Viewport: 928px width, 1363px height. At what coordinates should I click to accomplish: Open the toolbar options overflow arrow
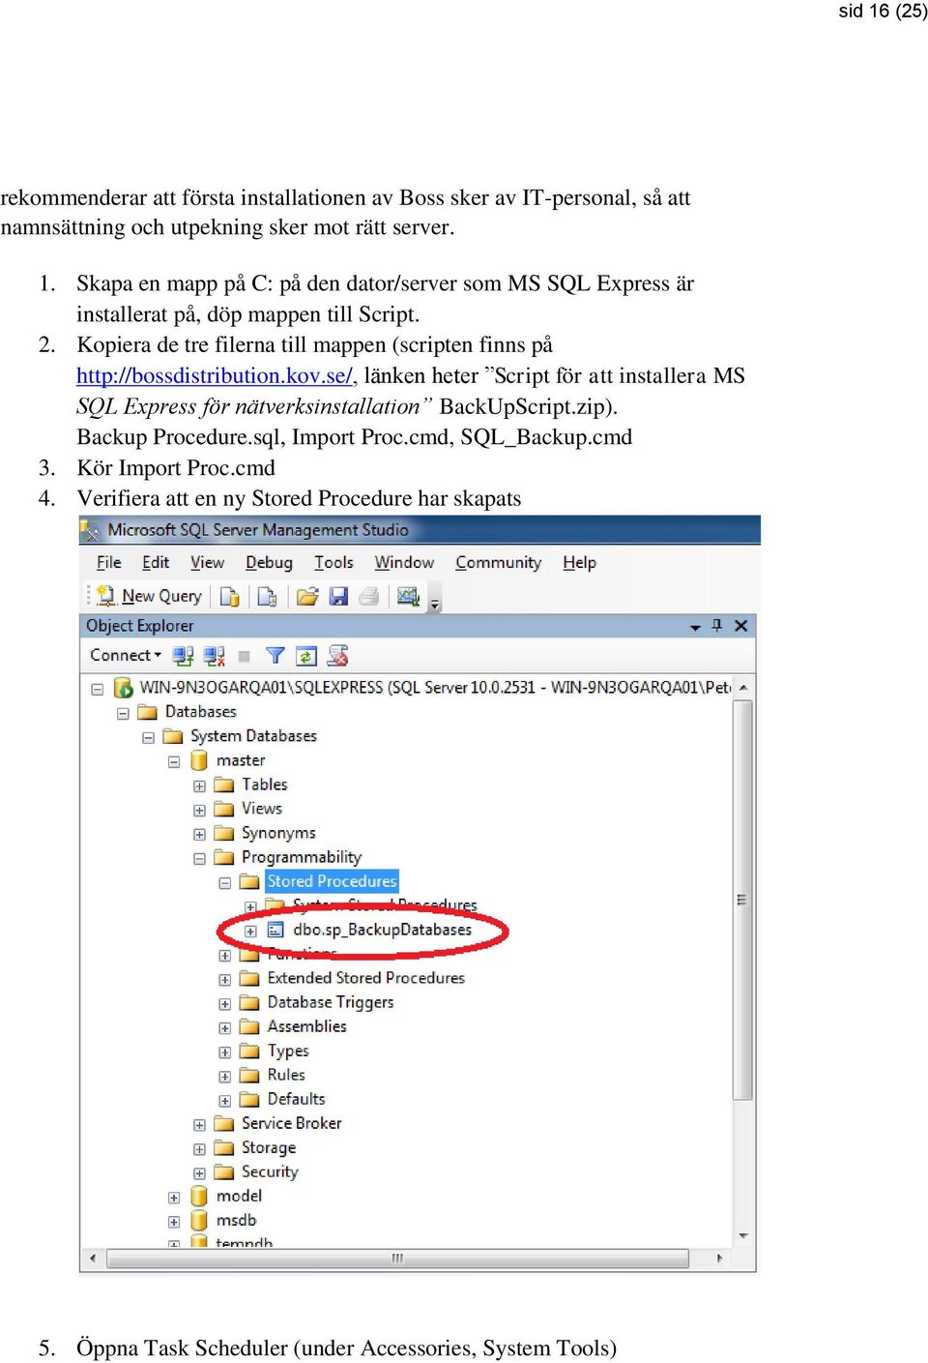pyautogui.click(x=435, y=603)
